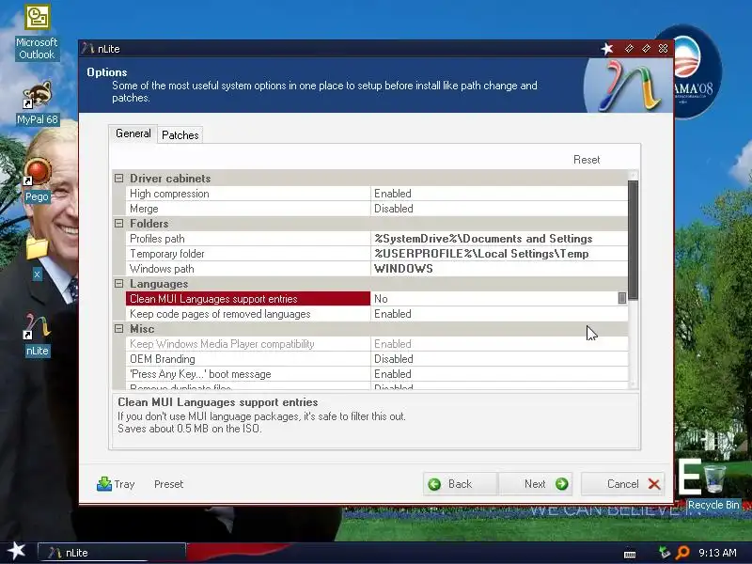The width and height of the screenshot is (752, 564).
Task: Switch to the Patches tab
Action: [180, 135]
